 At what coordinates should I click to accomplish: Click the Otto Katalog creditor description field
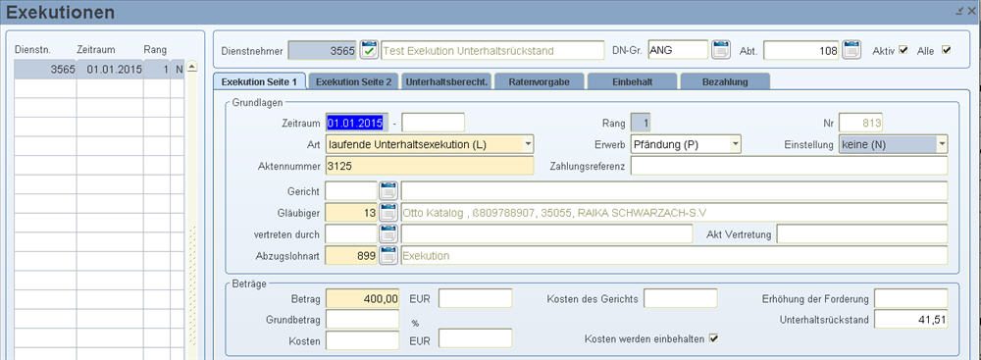point(674,212)
